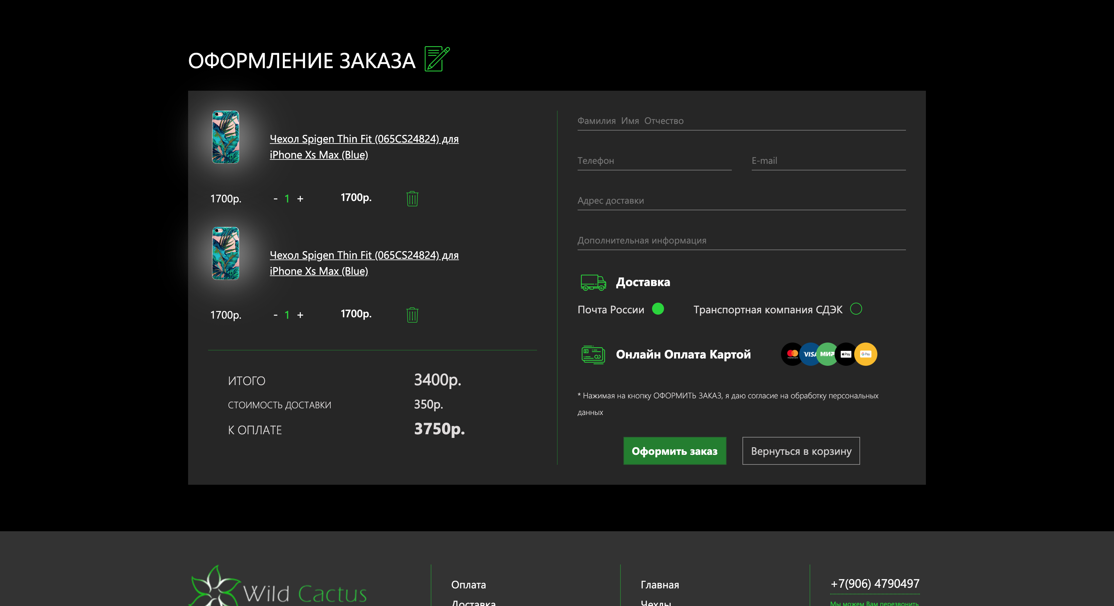Click the online card payment icon
This screenshot has width=1114, height=606.
pyautogui.click(x=593, y=355)
